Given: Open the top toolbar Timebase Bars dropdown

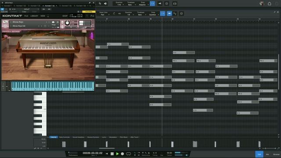Looking at the screenshot, I should (131, 4).
